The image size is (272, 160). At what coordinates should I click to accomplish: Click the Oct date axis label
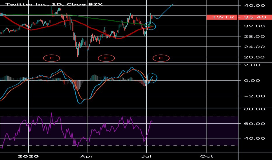tap(207, 157)
